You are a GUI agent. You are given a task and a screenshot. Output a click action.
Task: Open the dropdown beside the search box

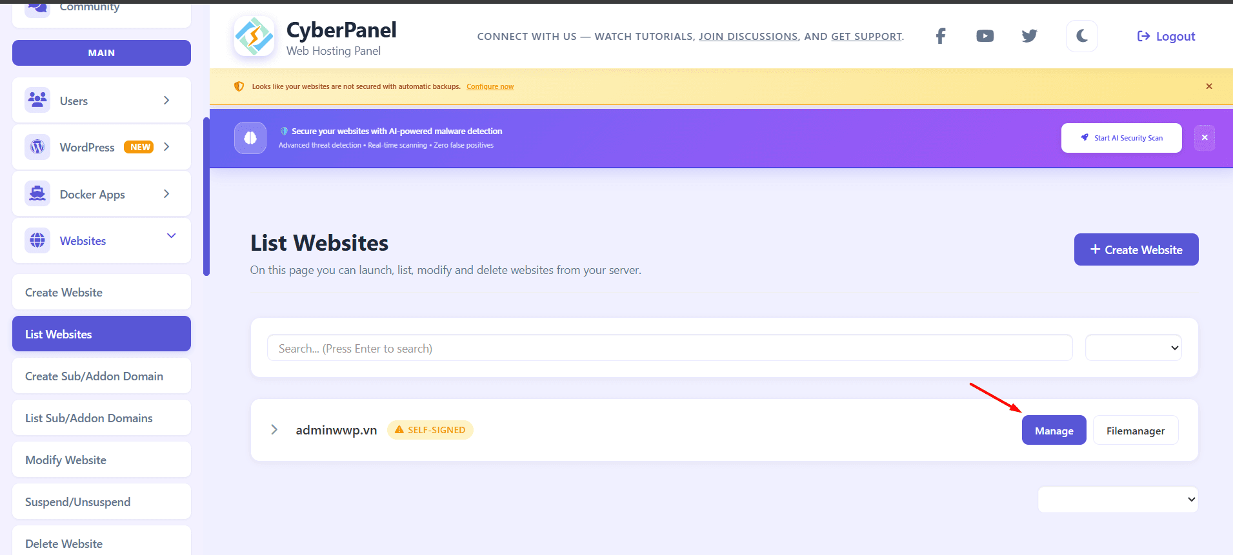[x=1133, y=348]
